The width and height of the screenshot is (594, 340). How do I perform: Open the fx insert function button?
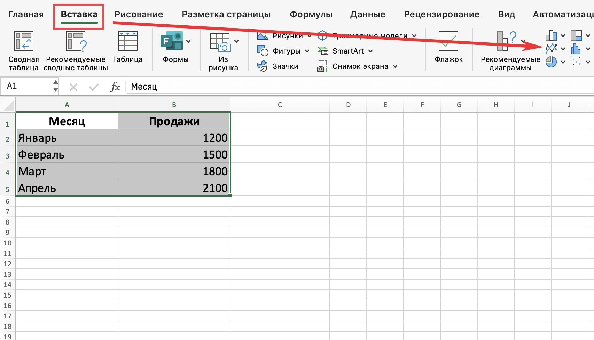pyautogui.click(x=115, y=87)
